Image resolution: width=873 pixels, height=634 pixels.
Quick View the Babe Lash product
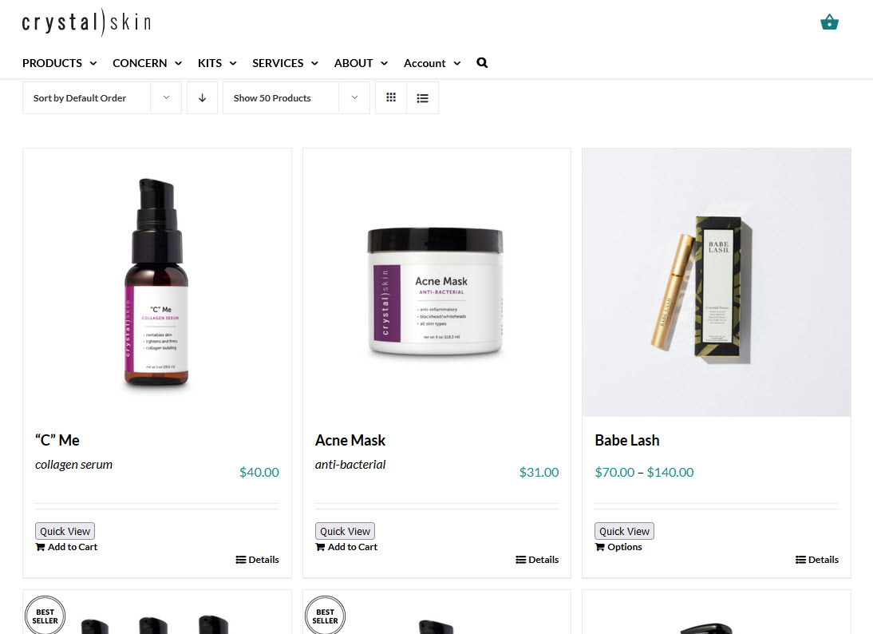click(624, 531)
